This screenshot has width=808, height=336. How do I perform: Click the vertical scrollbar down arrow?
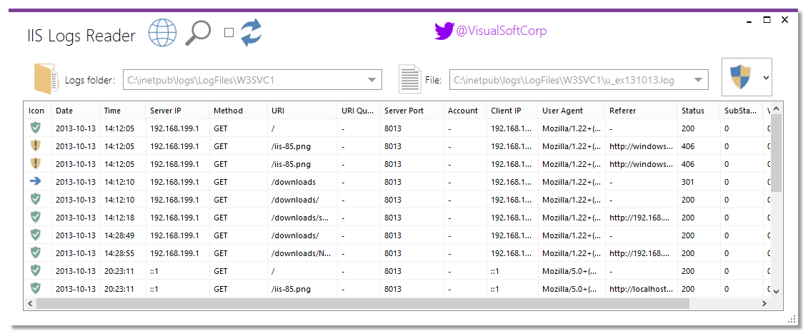click(x=776, y=291)
